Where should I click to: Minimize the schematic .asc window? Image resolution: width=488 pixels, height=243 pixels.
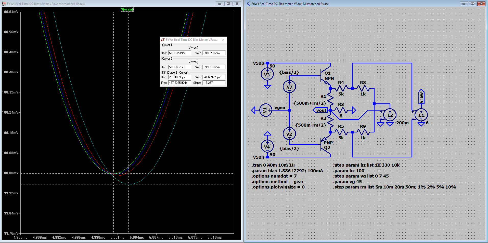coord(464,4)
